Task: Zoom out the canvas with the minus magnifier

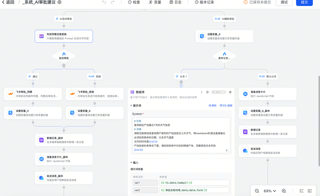Action: click(257, 191)
